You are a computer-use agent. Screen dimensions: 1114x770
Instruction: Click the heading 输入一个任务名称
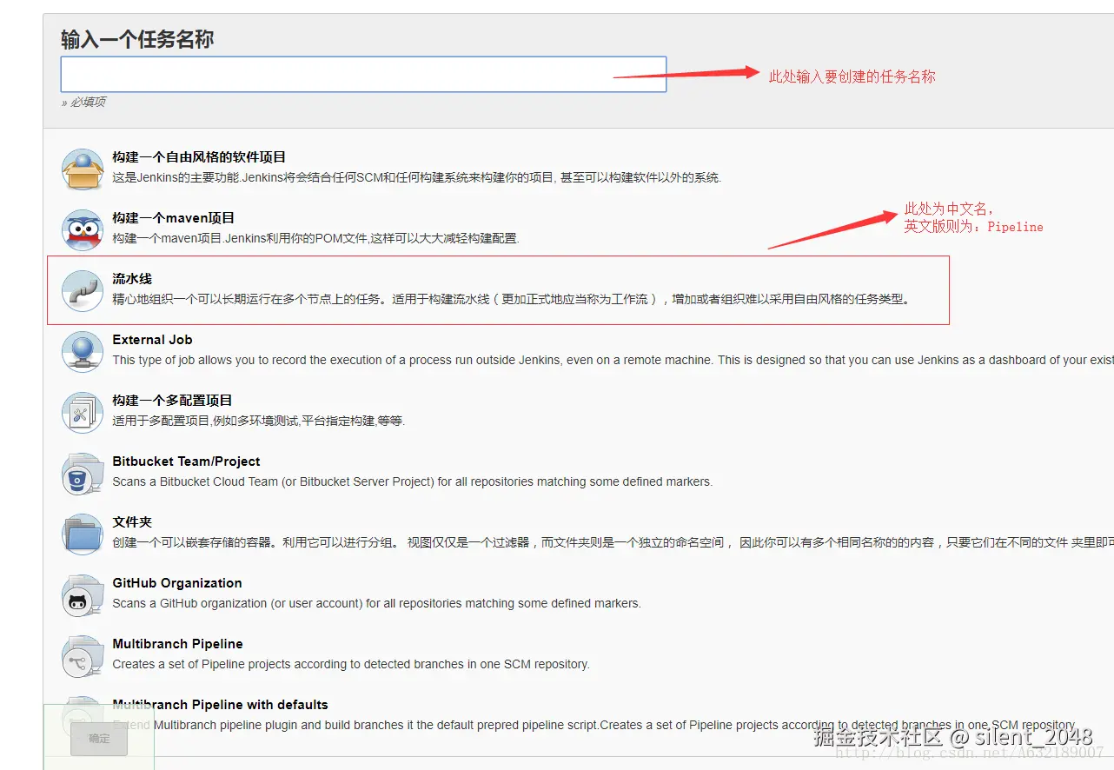pyautogui.click(x=137, y=39)
